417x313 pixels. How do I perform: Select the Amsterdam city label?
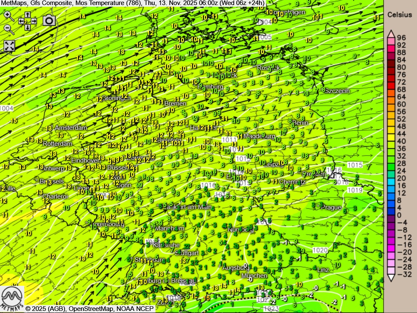tap(71, 128)
